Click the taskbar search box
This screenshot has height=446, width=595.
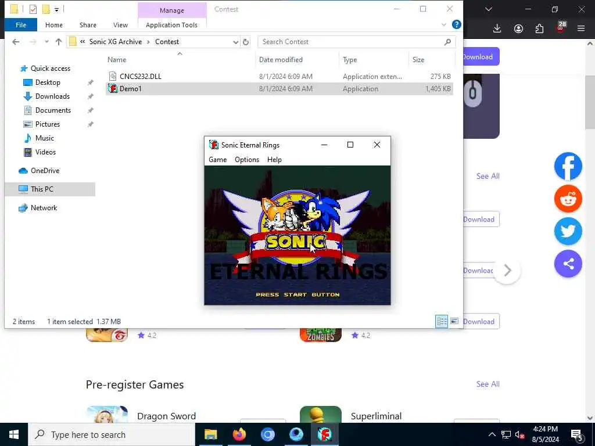point(112,434)
